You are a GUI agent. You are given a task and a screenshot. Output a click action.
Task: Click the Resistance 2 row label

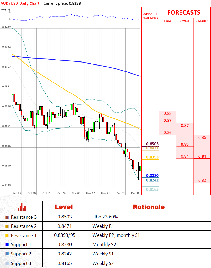[x=24, y=226]
